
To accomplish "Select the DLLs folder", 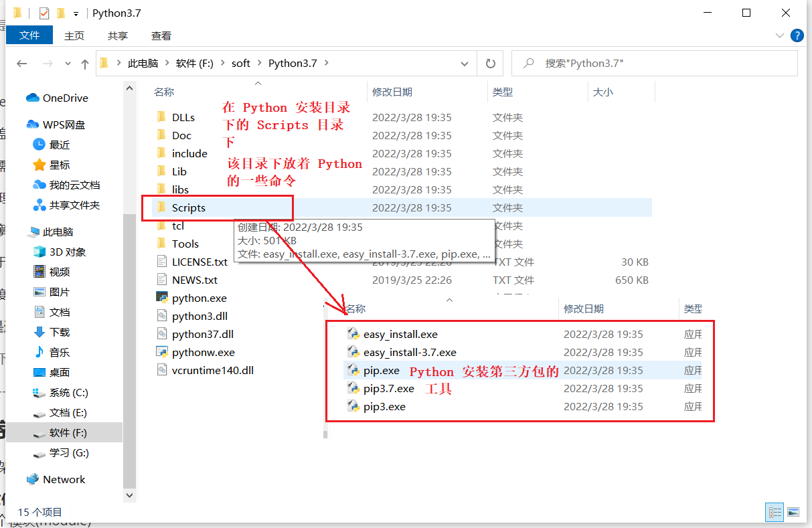I will [x=183, y=117].
